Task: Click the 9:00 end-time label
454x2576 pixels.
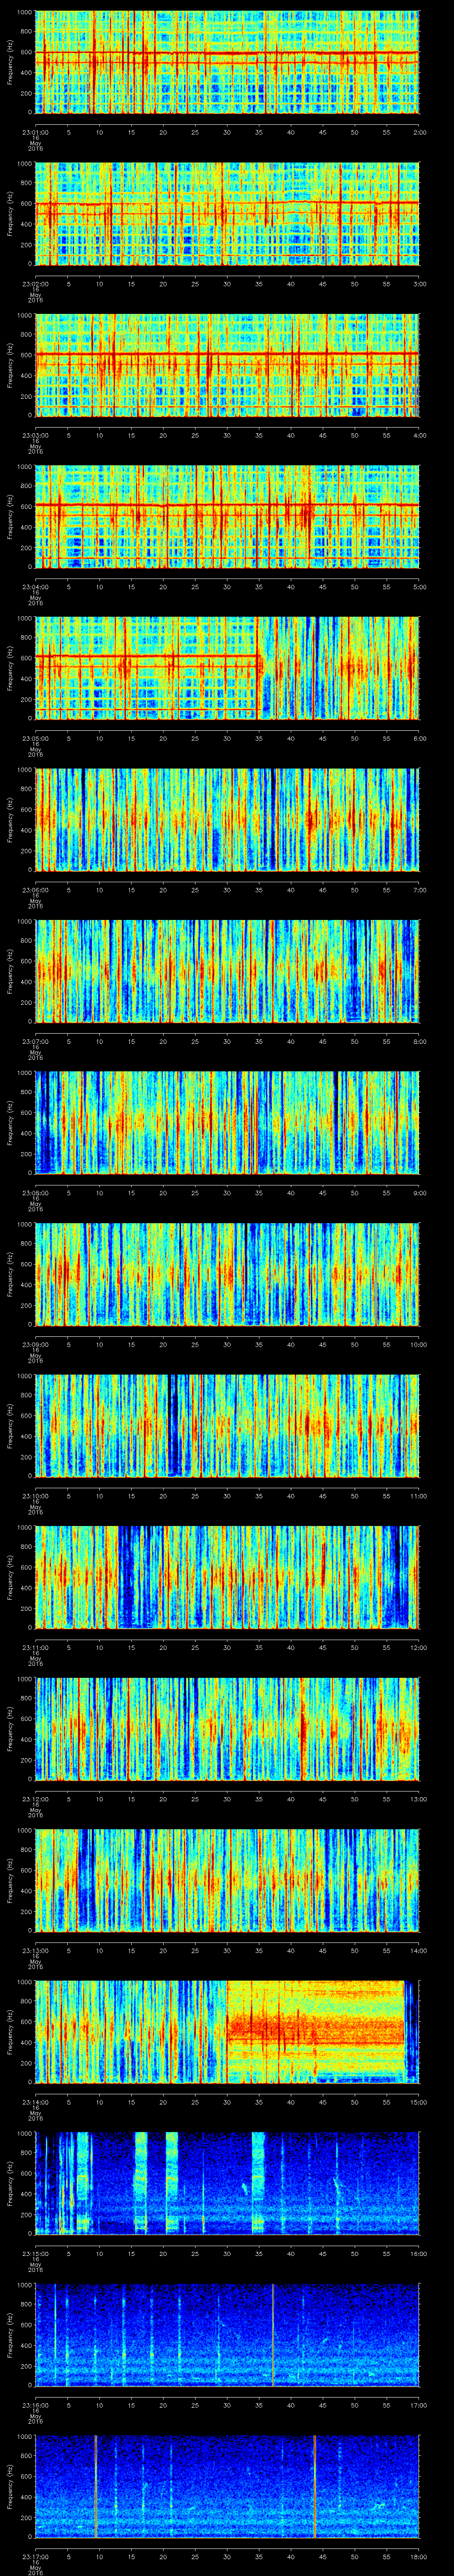Action: point(420,1193)
